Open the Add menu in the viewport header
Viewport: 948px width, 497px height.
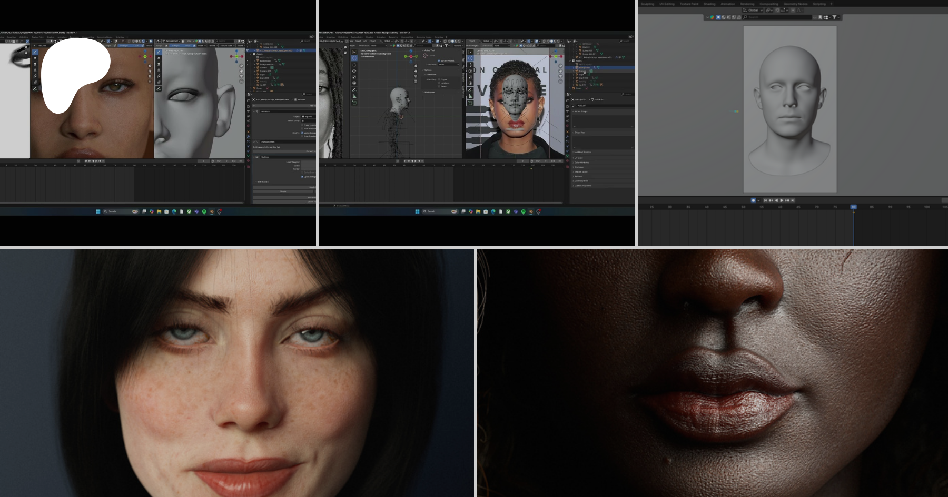[x=365, y=41]
